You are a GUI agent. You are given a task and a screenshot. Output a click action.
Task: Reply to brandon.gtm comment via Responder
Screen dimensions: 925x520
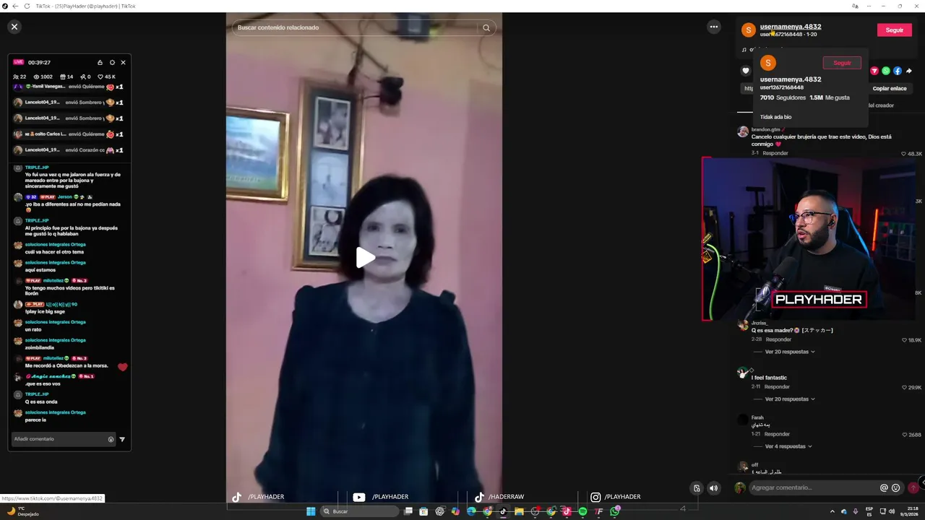click(775, 153)
